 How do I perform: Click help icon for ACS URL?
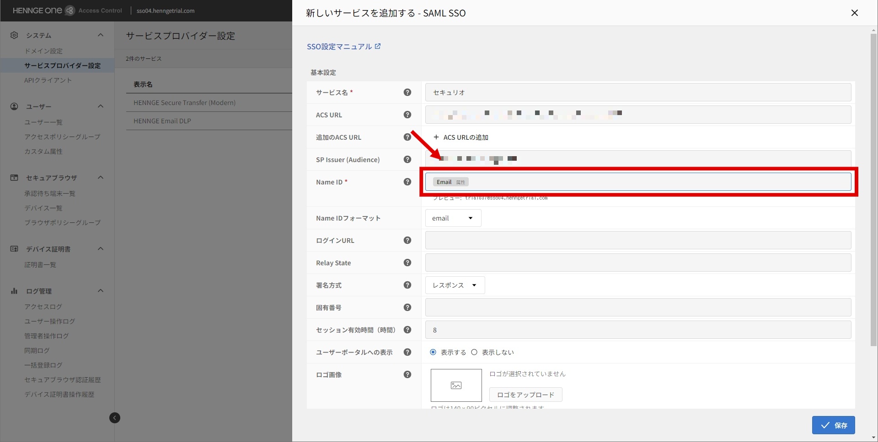(x=407, y=115)
